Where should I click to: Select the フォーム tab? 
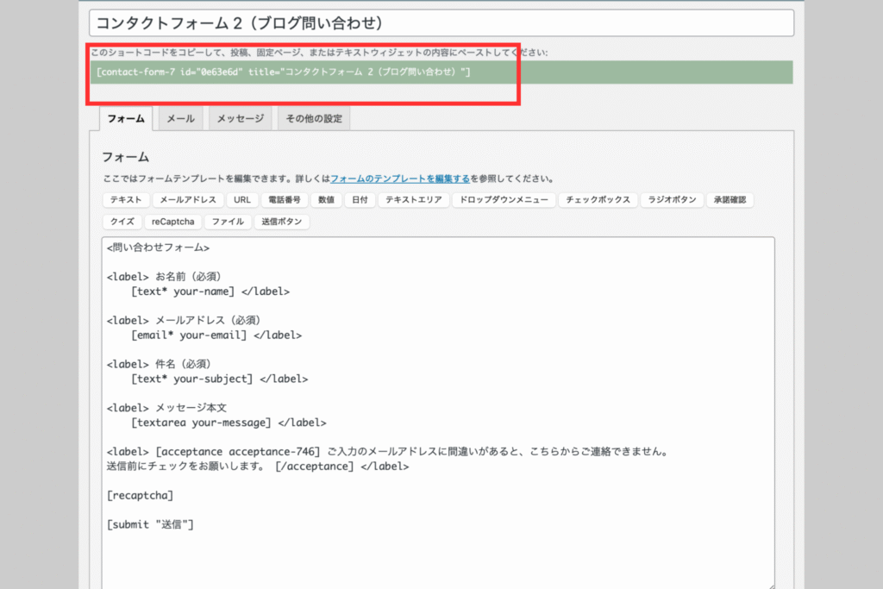point(126,118)
